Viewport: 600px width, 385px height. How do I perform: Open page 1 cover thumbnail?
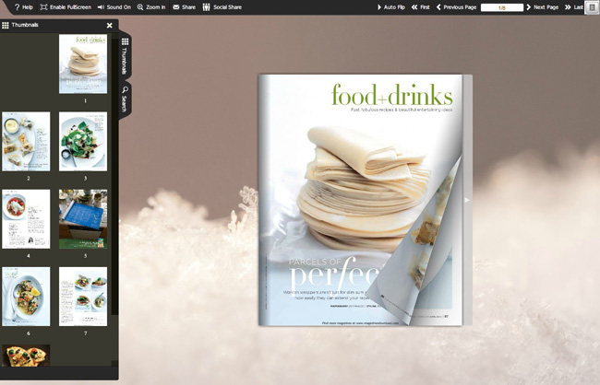pyautogui.click(x=83, y=64)
